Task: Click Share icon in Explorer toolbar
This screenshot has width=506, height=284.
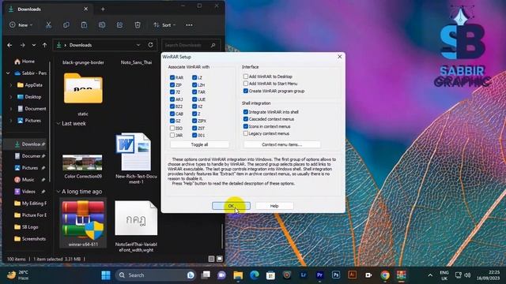Action: pos(119,24)
